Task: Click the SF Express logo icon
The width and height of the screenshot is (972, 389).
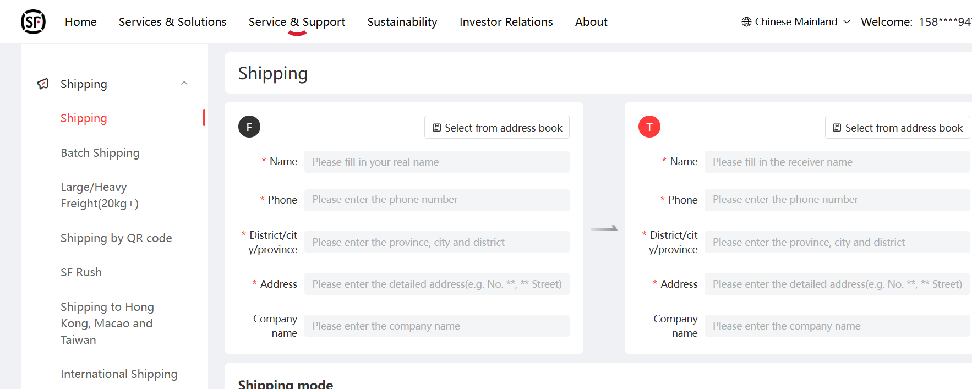Action: pos(33,22)
